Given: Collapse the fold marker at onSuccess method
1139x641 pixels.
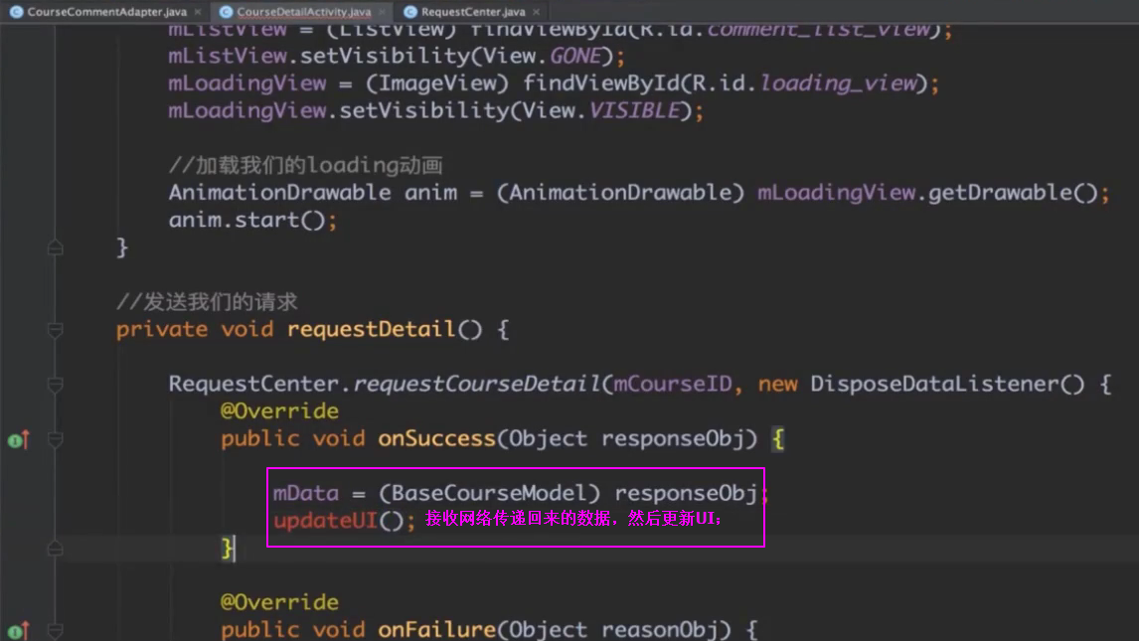Looking at the screenshot, I should click(56, 439).
